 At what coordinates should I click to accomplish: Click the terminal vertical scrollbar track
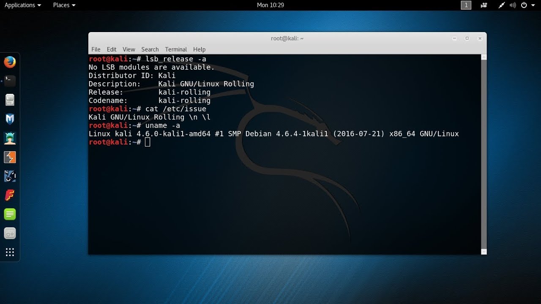pyautogui.click(x=484, y=155)
